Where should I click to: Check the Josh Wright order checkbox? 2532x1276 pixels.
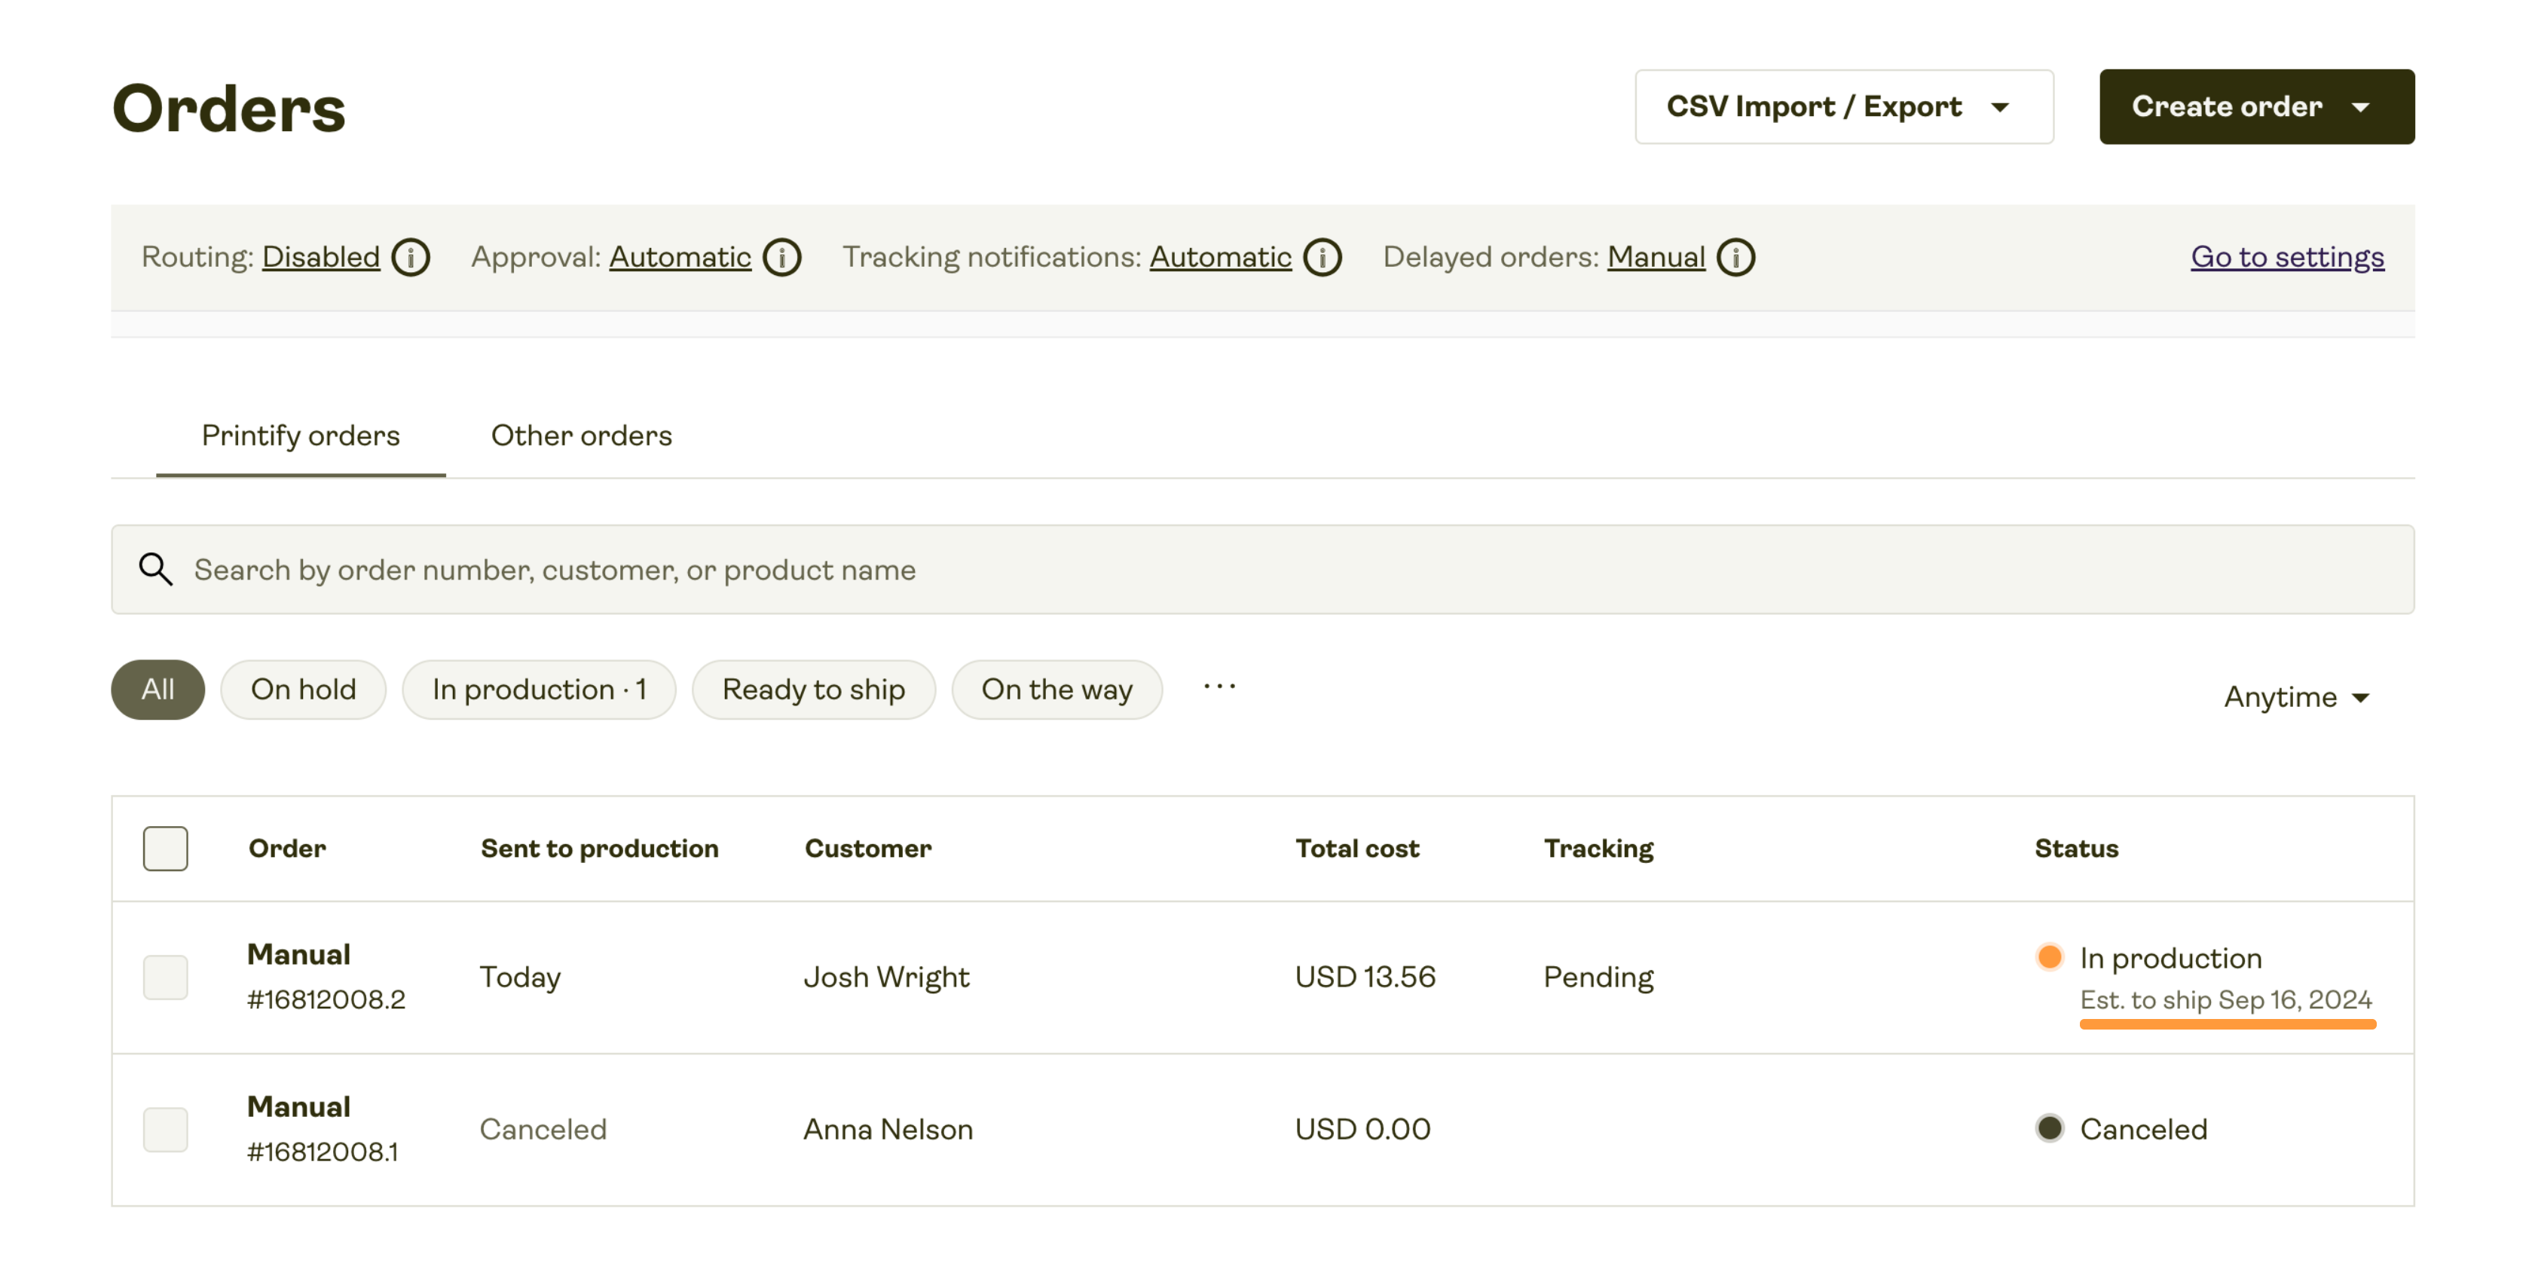[x=165, y=976]
